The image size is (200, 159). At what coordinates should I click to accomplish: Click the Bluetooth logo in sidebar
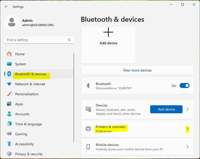point(9,74)
